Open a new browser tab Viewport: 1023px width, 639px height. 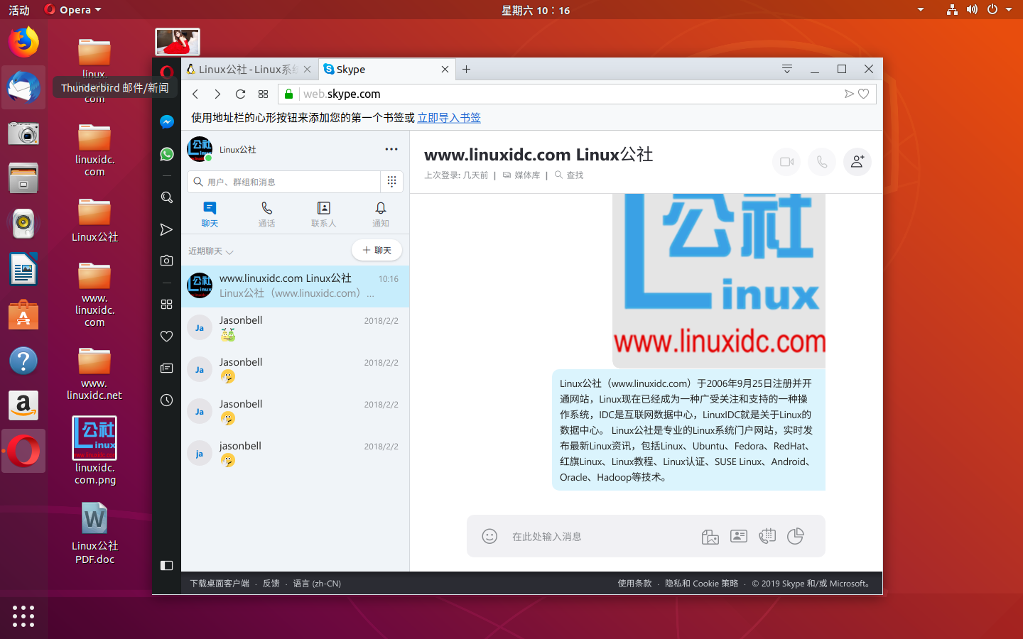click(466, 69)
